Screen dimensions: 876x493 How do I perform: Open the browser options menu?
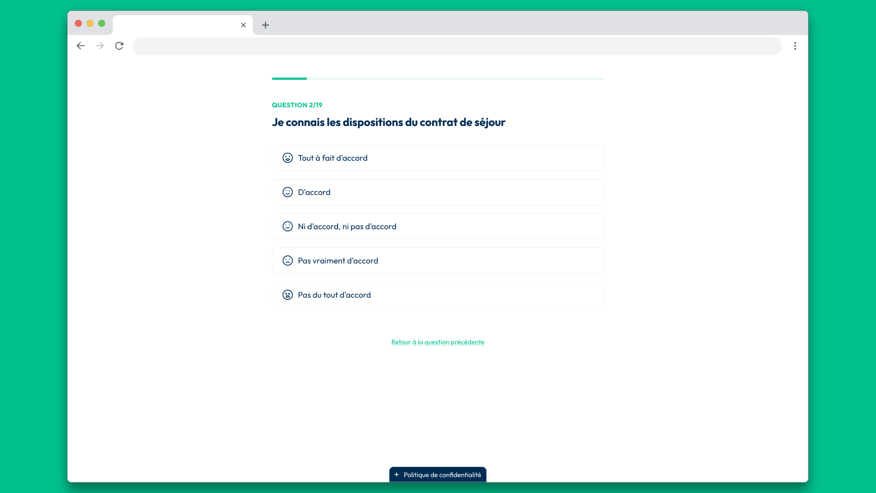795,46
